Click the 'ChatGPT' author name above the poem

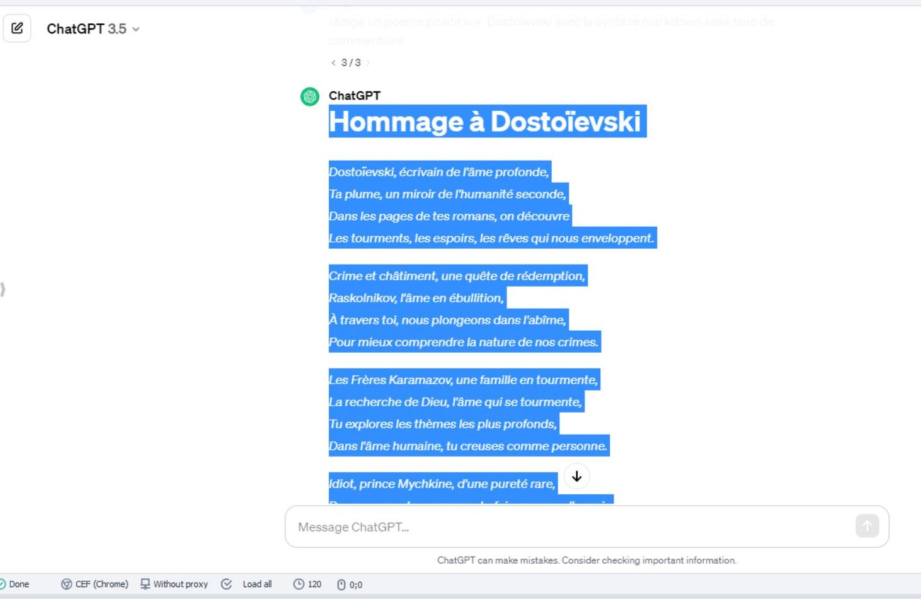pos(355,96)
